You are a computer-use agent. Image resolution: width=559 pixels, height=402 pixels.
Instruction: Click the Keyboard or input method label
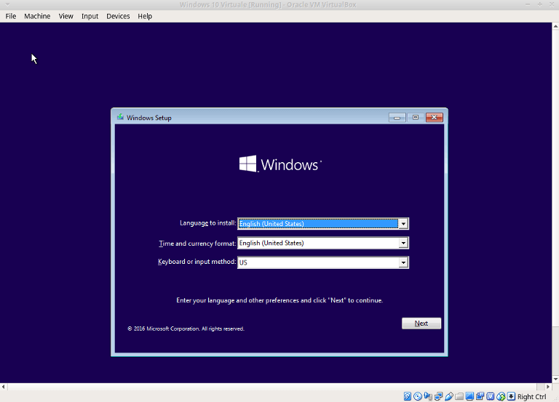point(197,262)
